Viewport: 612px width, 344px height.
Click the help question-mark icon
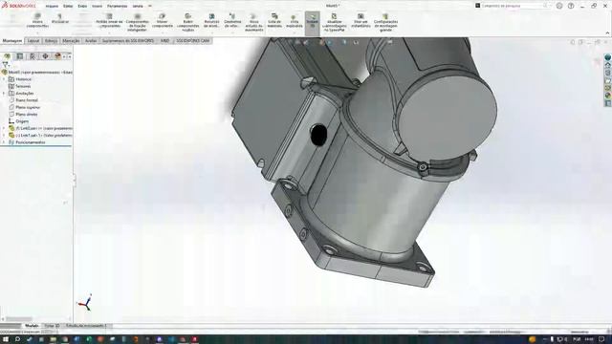point(571,6)
